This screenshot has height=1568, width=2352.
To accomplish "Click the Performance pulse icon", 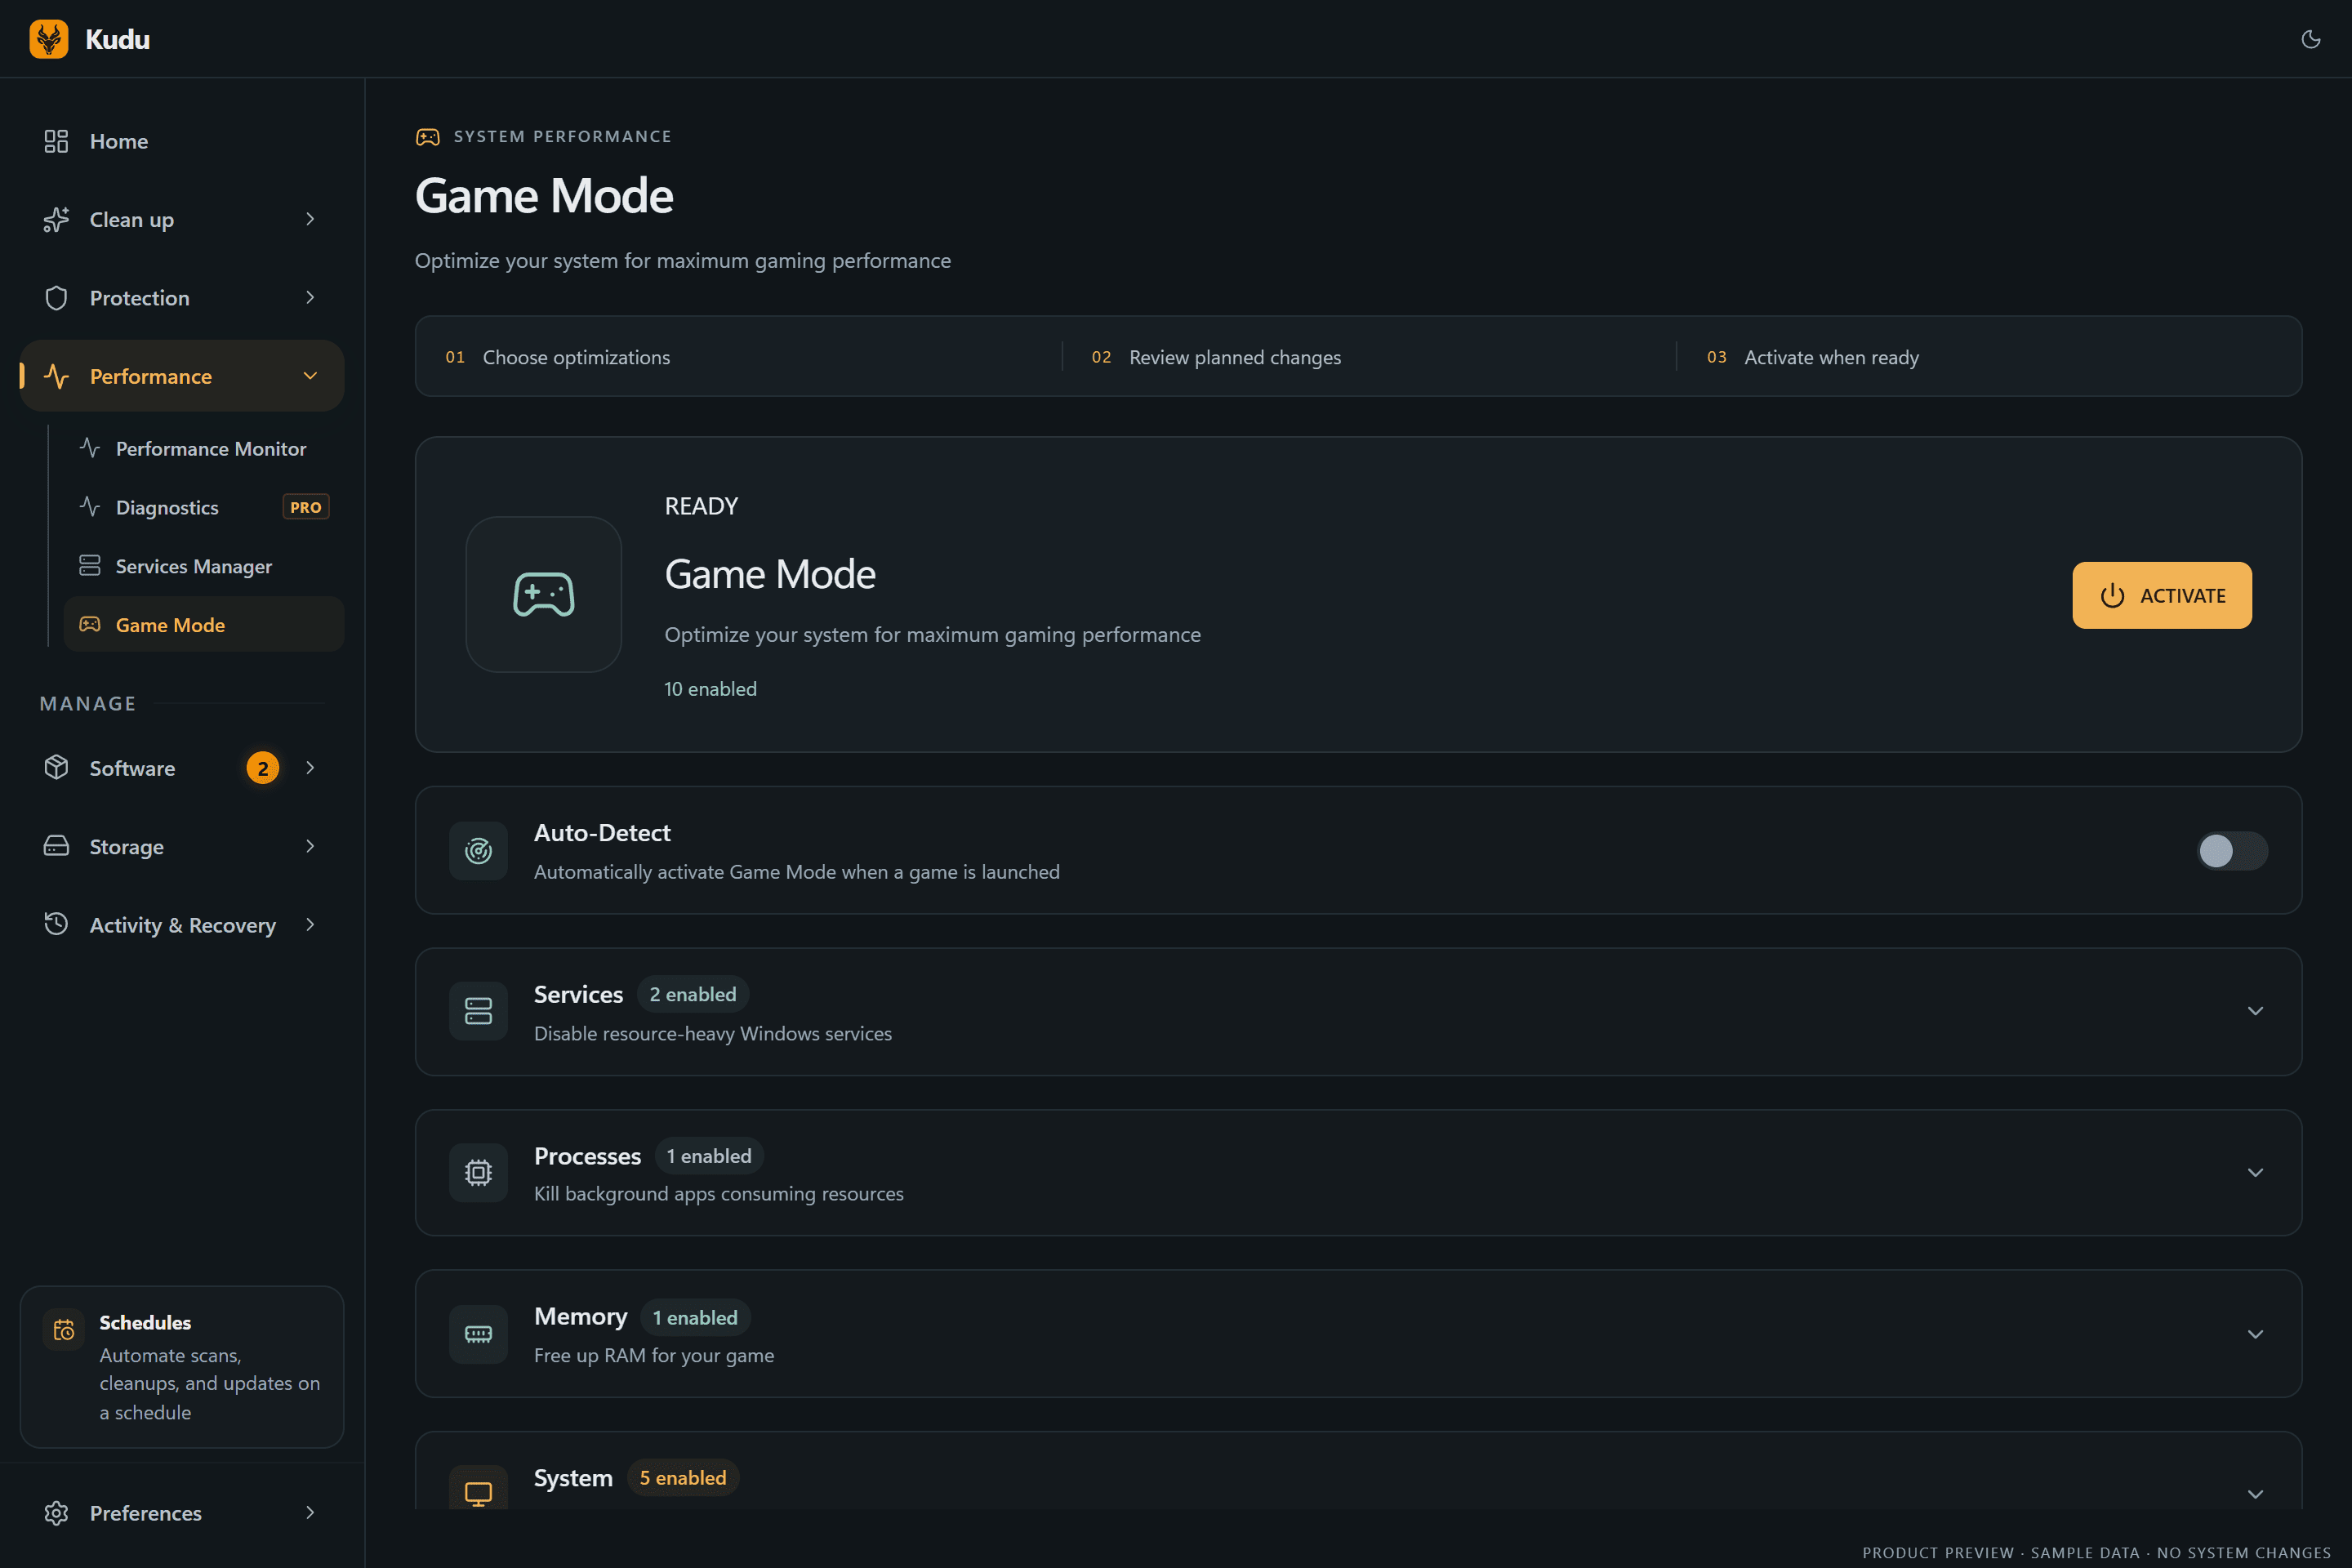I will [56, 376].
